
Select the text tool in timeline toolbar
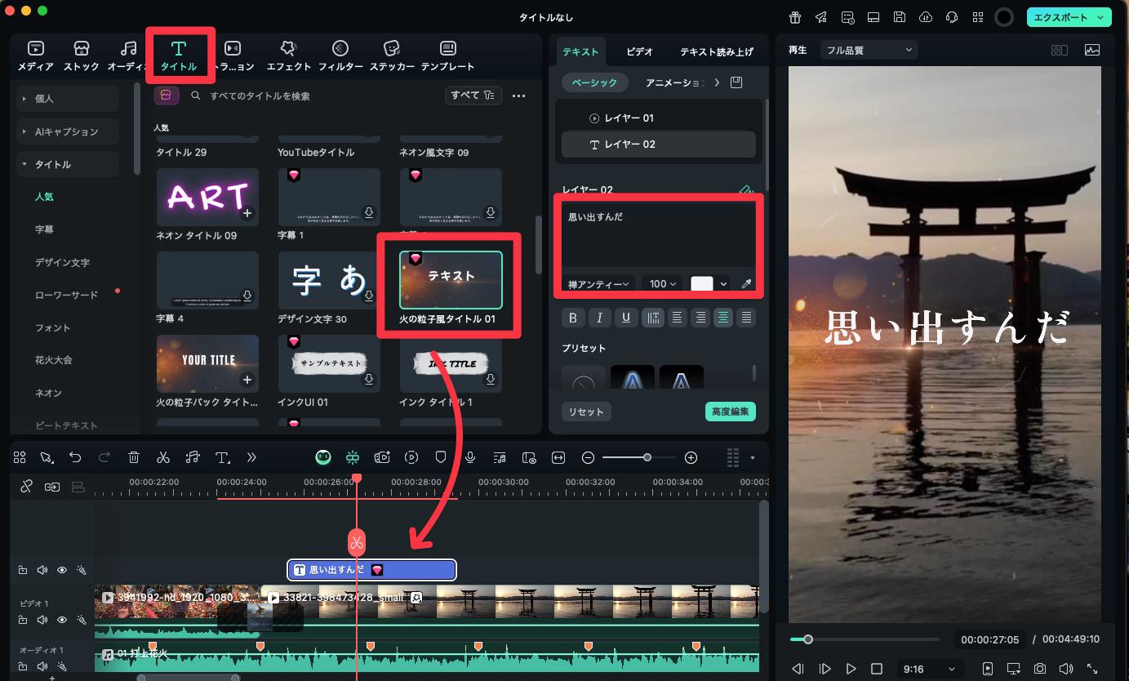coord(222,457)
